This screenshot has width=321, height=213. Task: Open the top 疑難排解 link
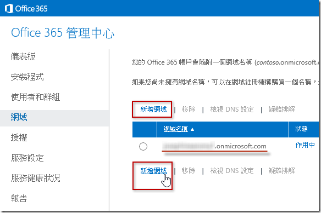[281, 110]
